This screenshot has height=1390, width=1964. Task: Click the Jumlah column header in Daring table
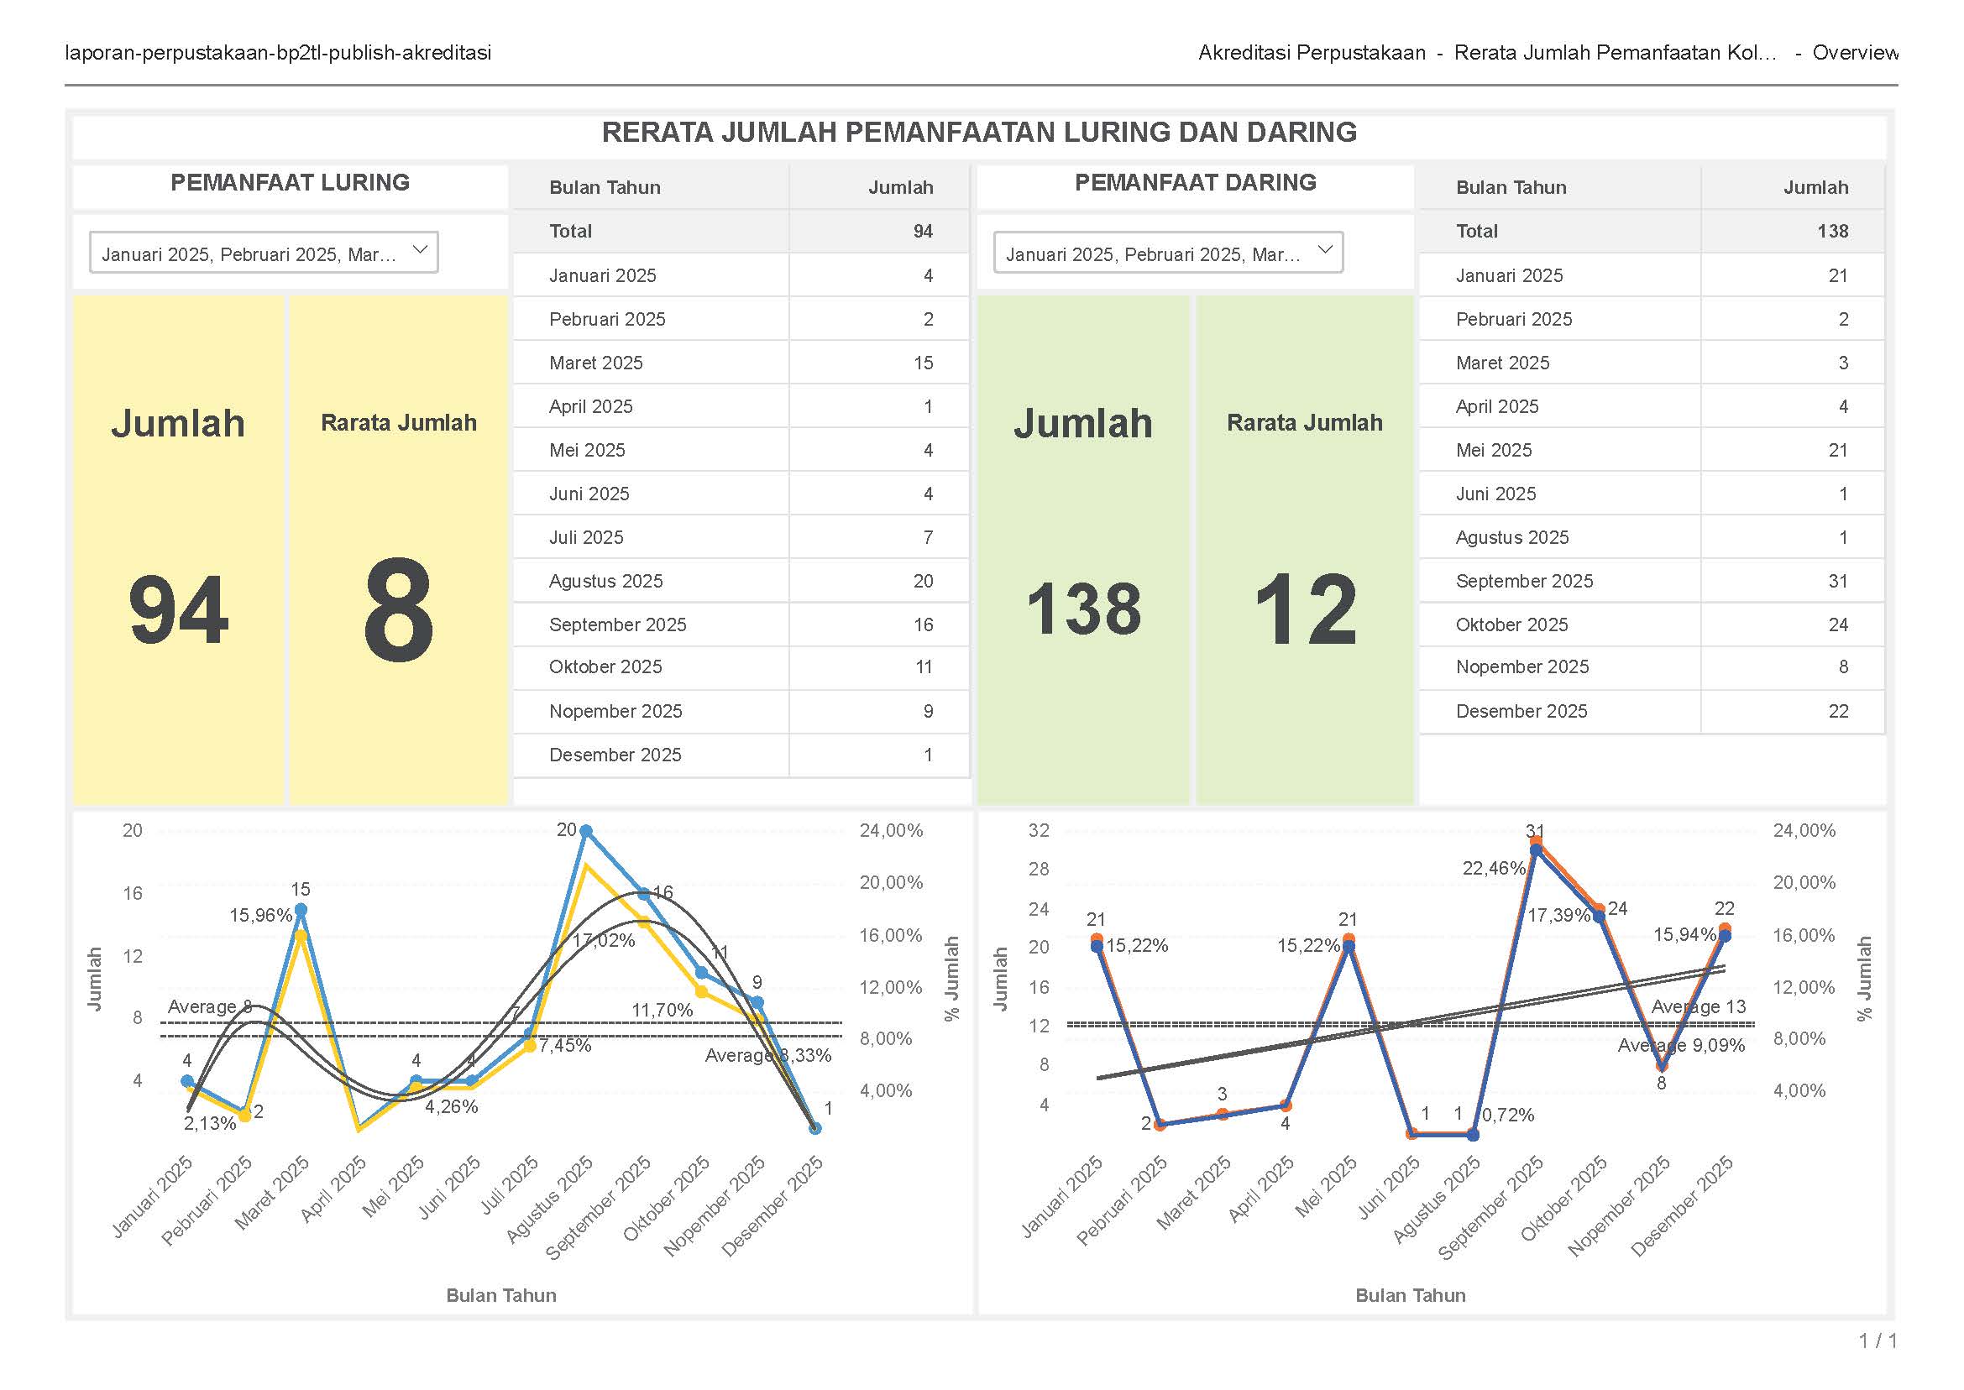click(x=1815, y=187)
